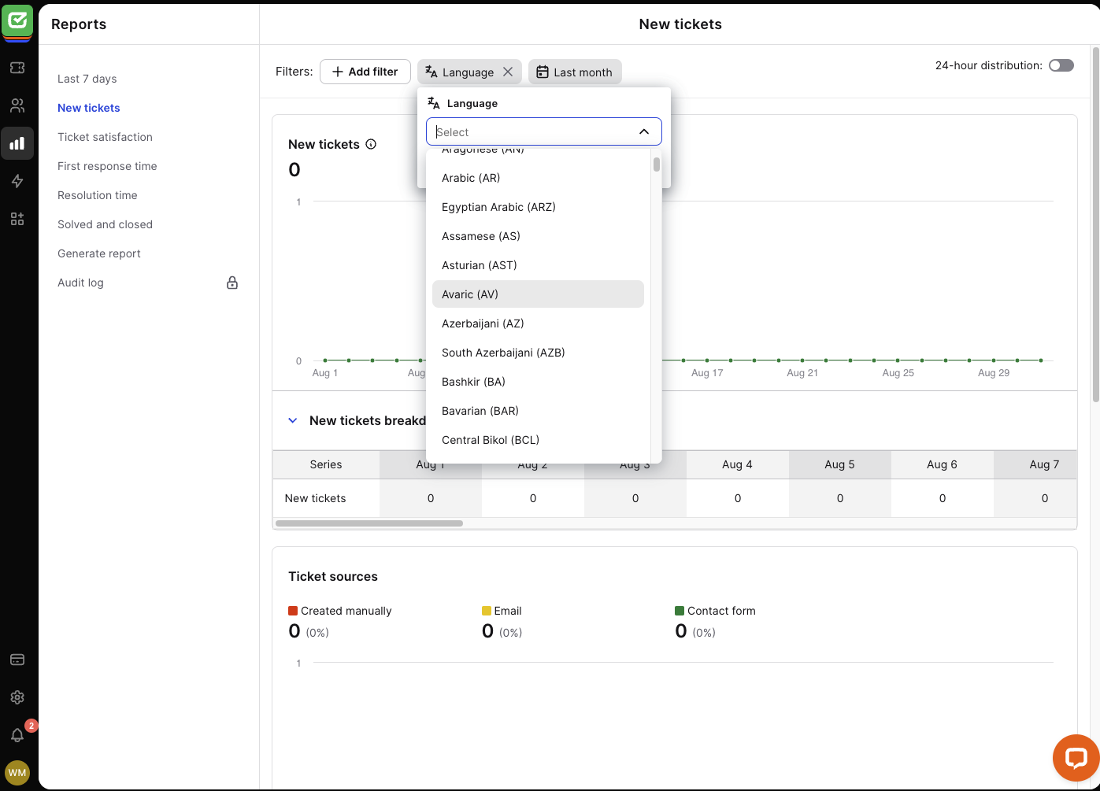1100x791 pixels.
Task: Choose Azerbaijani (AZ) option
Action: tap(538, 323)
